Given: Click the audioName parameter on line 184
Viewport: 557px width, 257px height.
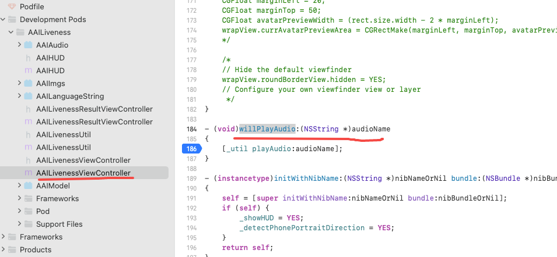Looking at the screenshot, I should tap(371, 129).
